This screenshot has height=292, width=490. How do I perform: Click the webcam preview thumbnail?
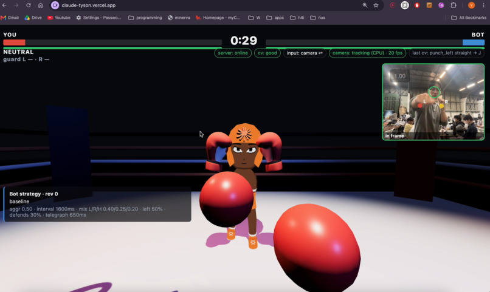[x=433, y=102]
